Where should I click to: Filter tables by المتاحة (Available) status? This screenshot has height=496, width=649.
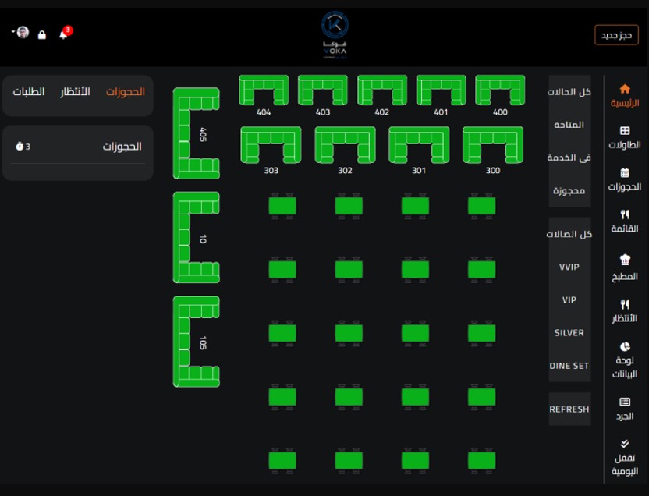[x=569, y=125]
